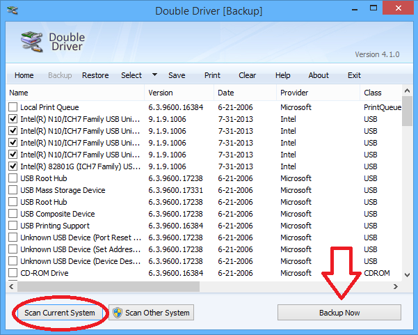418x335 pixels.
Task: Click the horizontal scrollbar left arrow
Action: coord(11,287)
